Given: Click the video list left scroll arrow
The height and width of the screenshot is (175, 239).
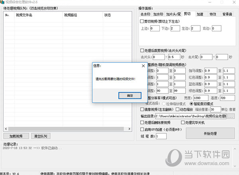Looking at the screenshot, I should pyautogui.click(x=6, y=129).
